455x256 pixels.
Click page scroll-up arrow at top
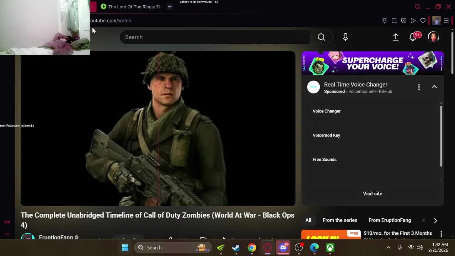pyautogui.click(x=452, y=30)
